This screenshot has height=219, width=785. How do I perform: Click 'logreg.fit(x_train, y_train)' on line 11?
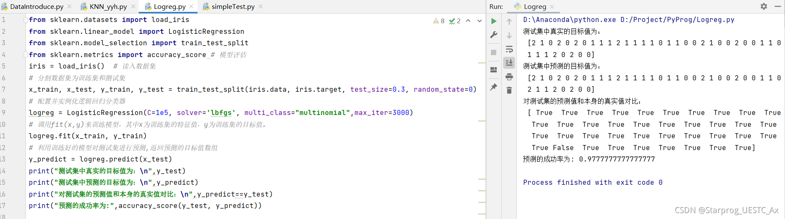pos(88,136)
